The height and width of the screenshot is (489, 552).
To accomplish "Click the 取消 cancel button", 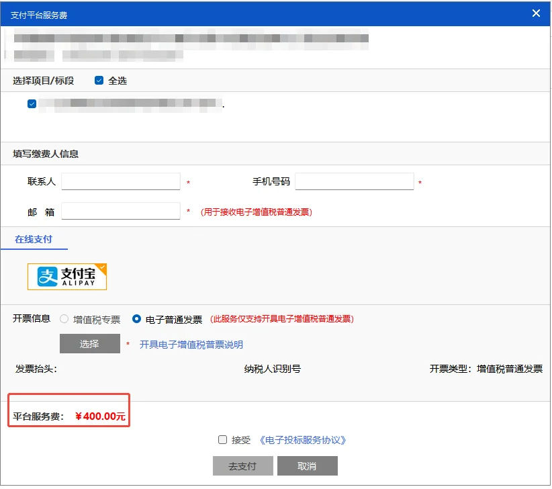I will (308, 465).
